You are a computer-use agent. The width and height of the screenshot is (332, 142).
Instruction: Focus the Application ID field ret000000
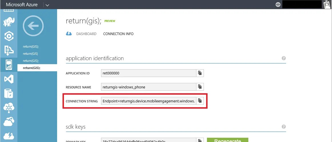[149, 73]
